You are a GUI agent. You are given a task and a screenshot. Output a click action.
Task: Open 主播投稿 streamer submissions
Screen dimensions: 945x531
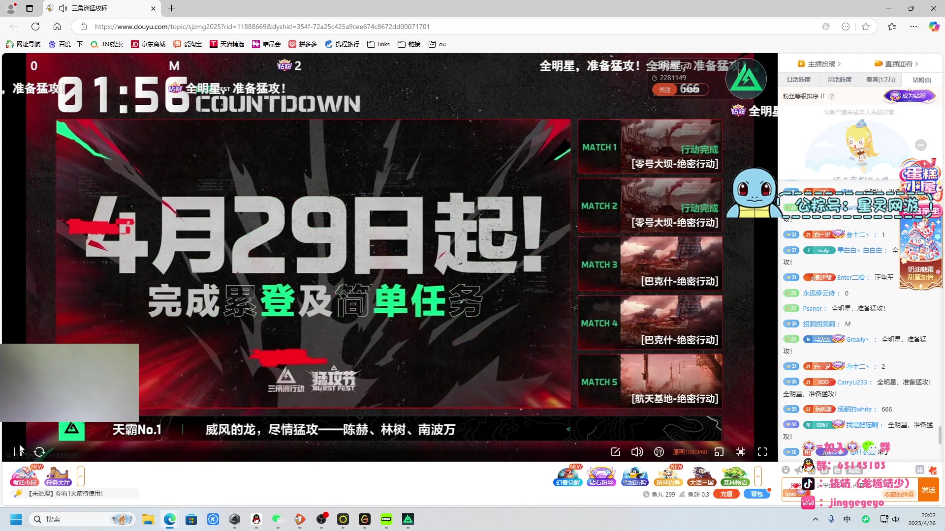pyautogui.click(x=819, y=64)
